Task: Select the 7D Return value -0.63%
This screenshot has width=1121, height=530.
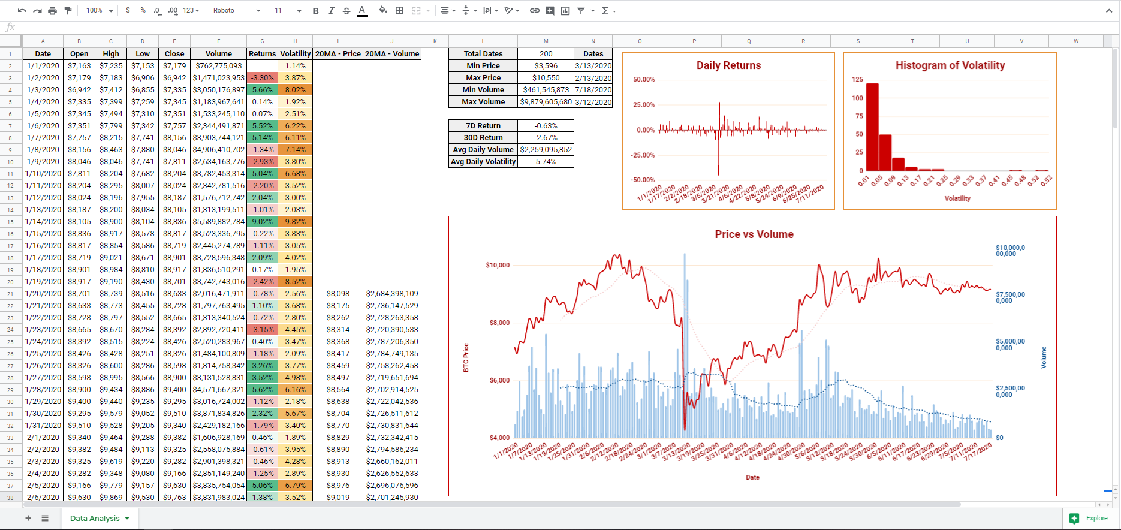Action: click(546, 126)
